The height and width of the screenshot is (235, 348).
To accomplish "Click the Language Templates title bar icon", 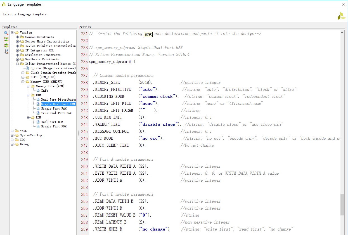I will pyautogui.click(x=4, y=4).
